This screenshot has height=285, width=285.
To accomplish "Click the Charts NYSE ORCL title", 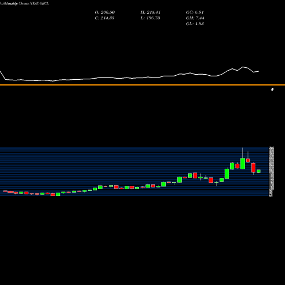I will [x=34, y=3].
